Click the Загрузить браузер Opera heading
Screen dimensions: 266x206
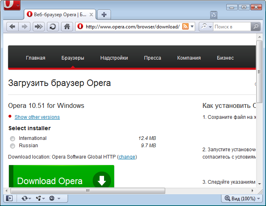(60, 83)
